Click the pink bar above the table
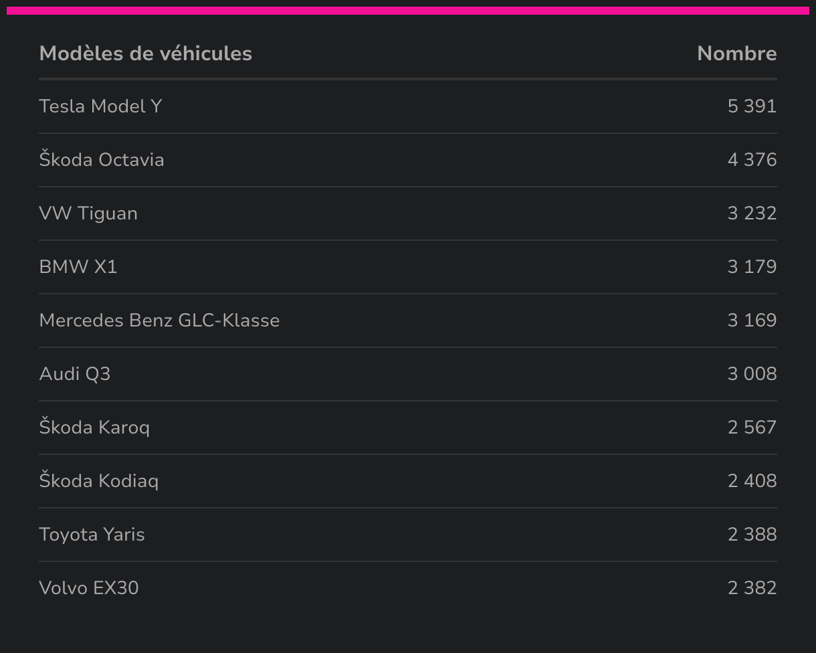Image resolution: width=816 pixels, height=653 pixels. pyautogui.click(x=408, y=11)
